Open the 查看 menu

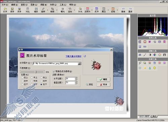point(24,5)
